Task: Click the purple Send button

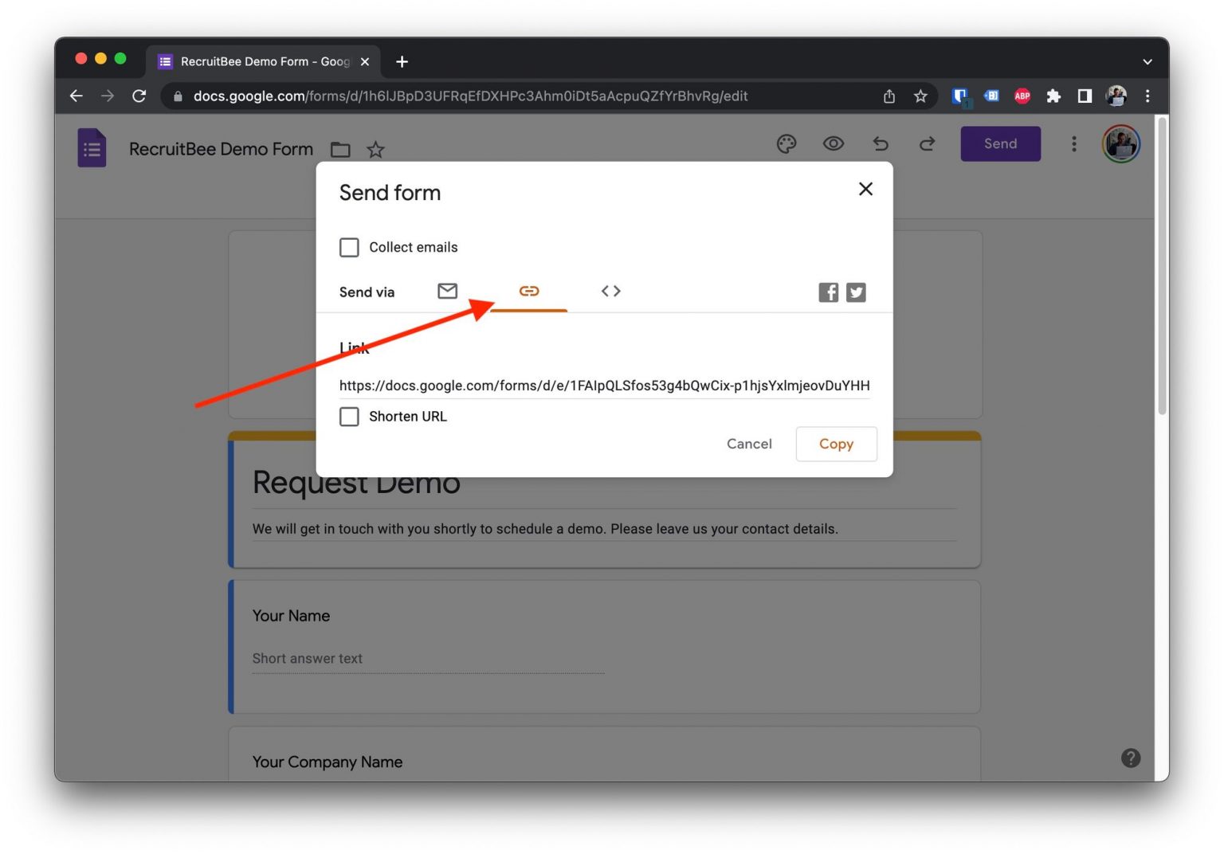Action: (x=1000, y=144)
